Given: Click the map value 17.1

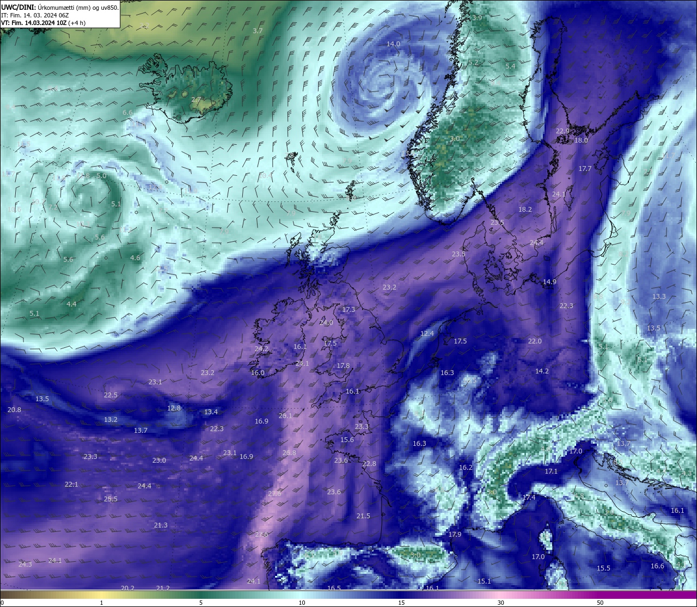Looking at the screenshot, I should tap(551, 471).
